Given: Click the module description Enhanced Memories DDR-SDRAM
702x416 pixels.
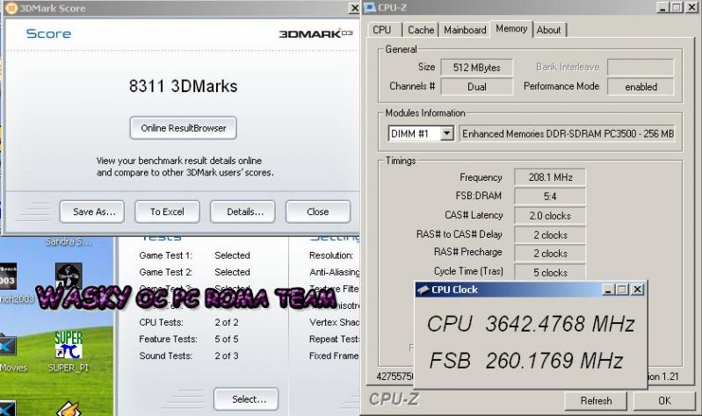Looking at the screenshot, I should (x=568, y=133).
